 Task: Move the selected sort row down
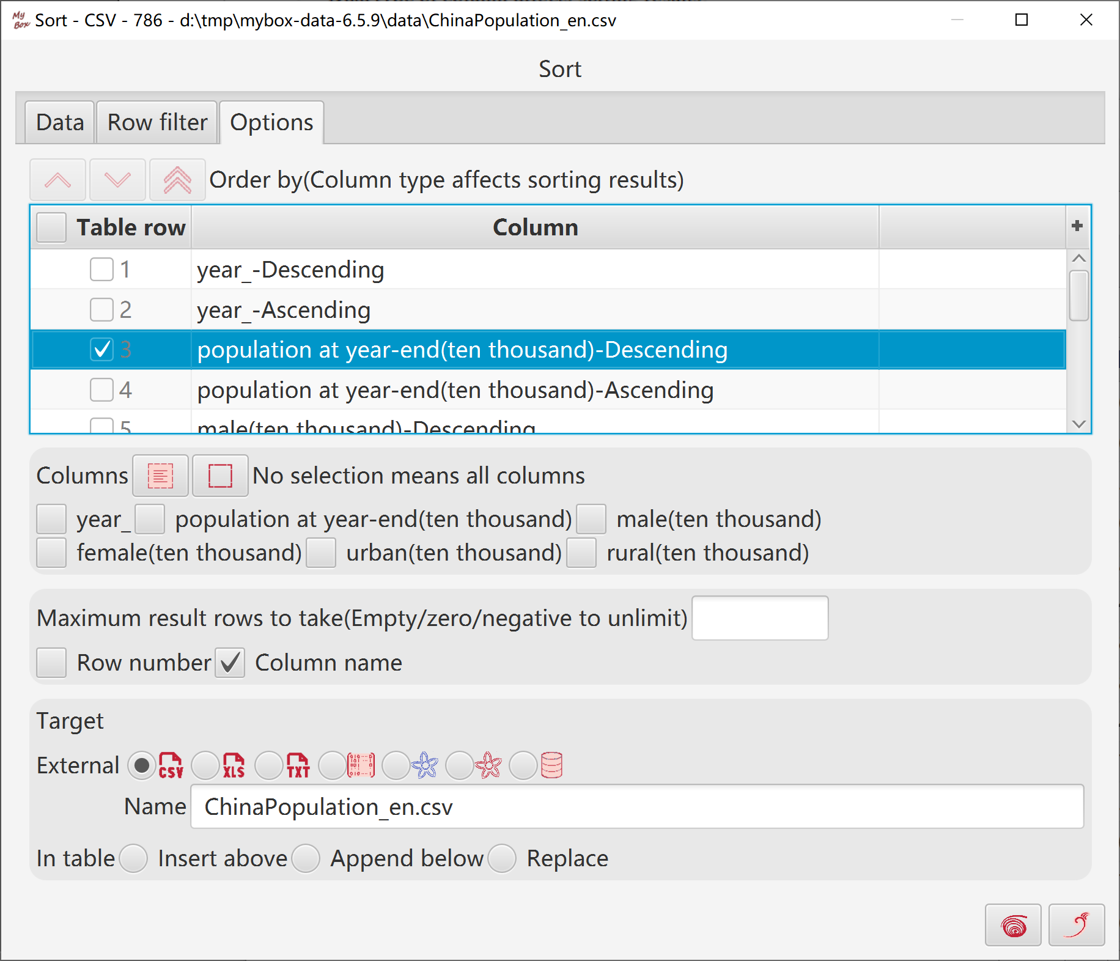pos(117,180)
